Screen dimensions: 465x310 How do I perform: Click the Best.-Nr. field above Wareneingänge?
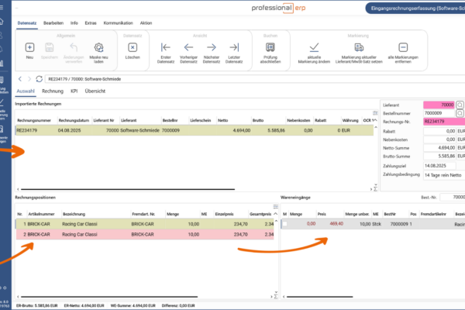pyautogui.click(x=453, y=198)
